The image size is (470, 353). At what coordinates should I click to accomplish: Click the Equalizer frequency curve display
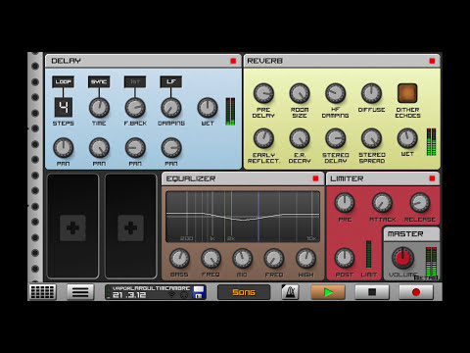(x=243, y=217)
